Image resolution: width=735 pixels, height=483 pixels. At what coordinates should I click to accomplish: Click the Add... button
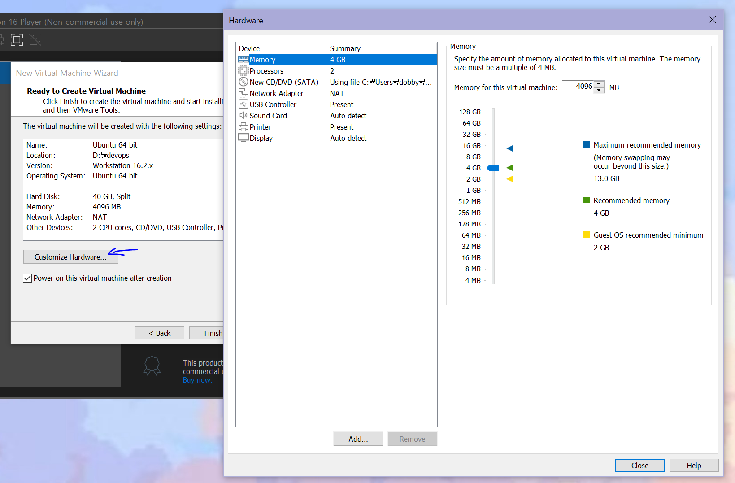(x=358, y=439)
